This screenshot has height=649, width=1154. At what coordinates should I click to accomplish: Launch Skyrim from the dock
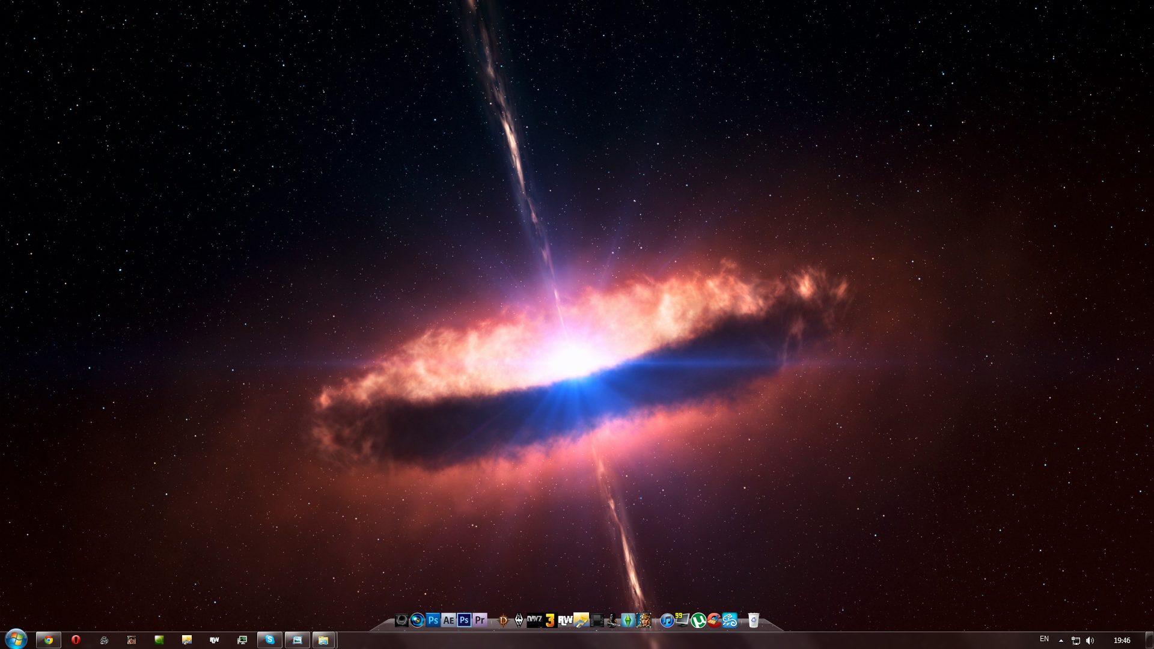pos(519,621)
